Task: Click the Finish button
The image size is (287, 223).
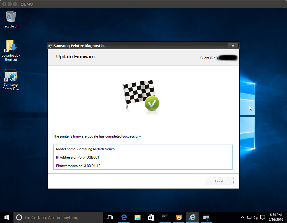Action: pyautogui.click(x=219, y=181)
